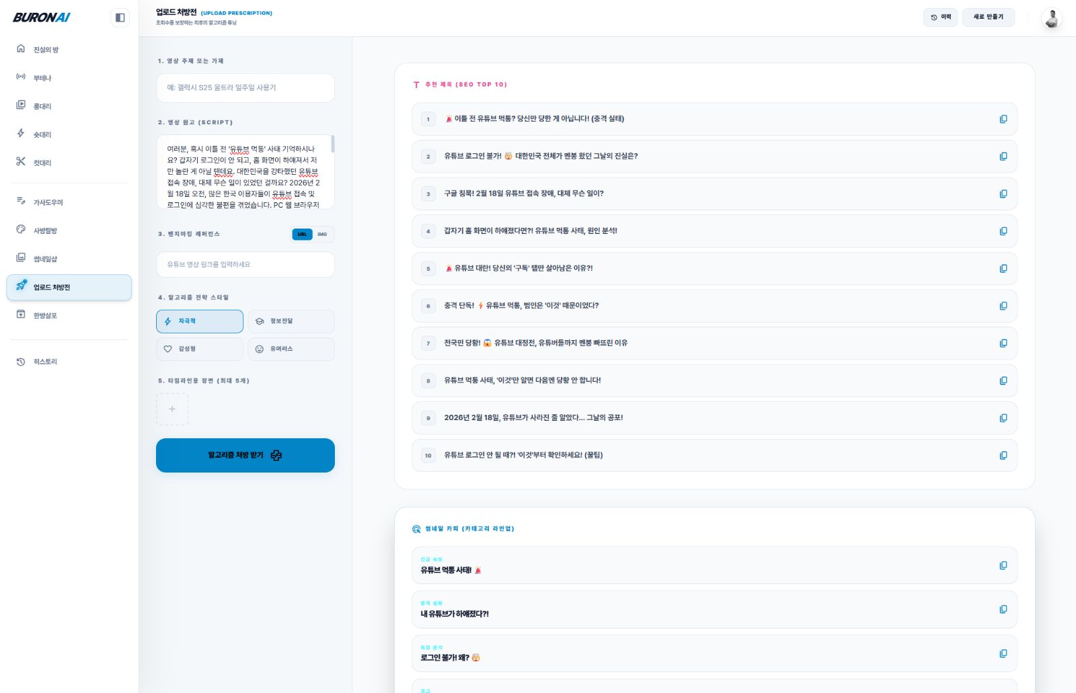Click the lightning icon beside 숏대리
This screenshot has width=1076, height=693.
21,134
